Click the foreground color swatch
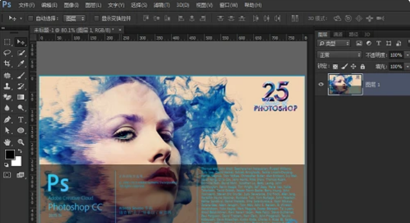The height and width of the screenshot is (223, 410). (x=10, y=154)
